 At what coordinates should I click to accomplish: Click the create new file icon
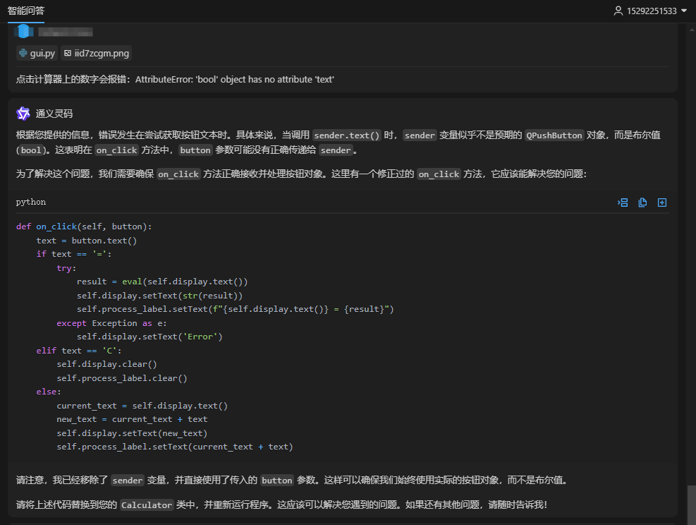(x=662, y=203)
